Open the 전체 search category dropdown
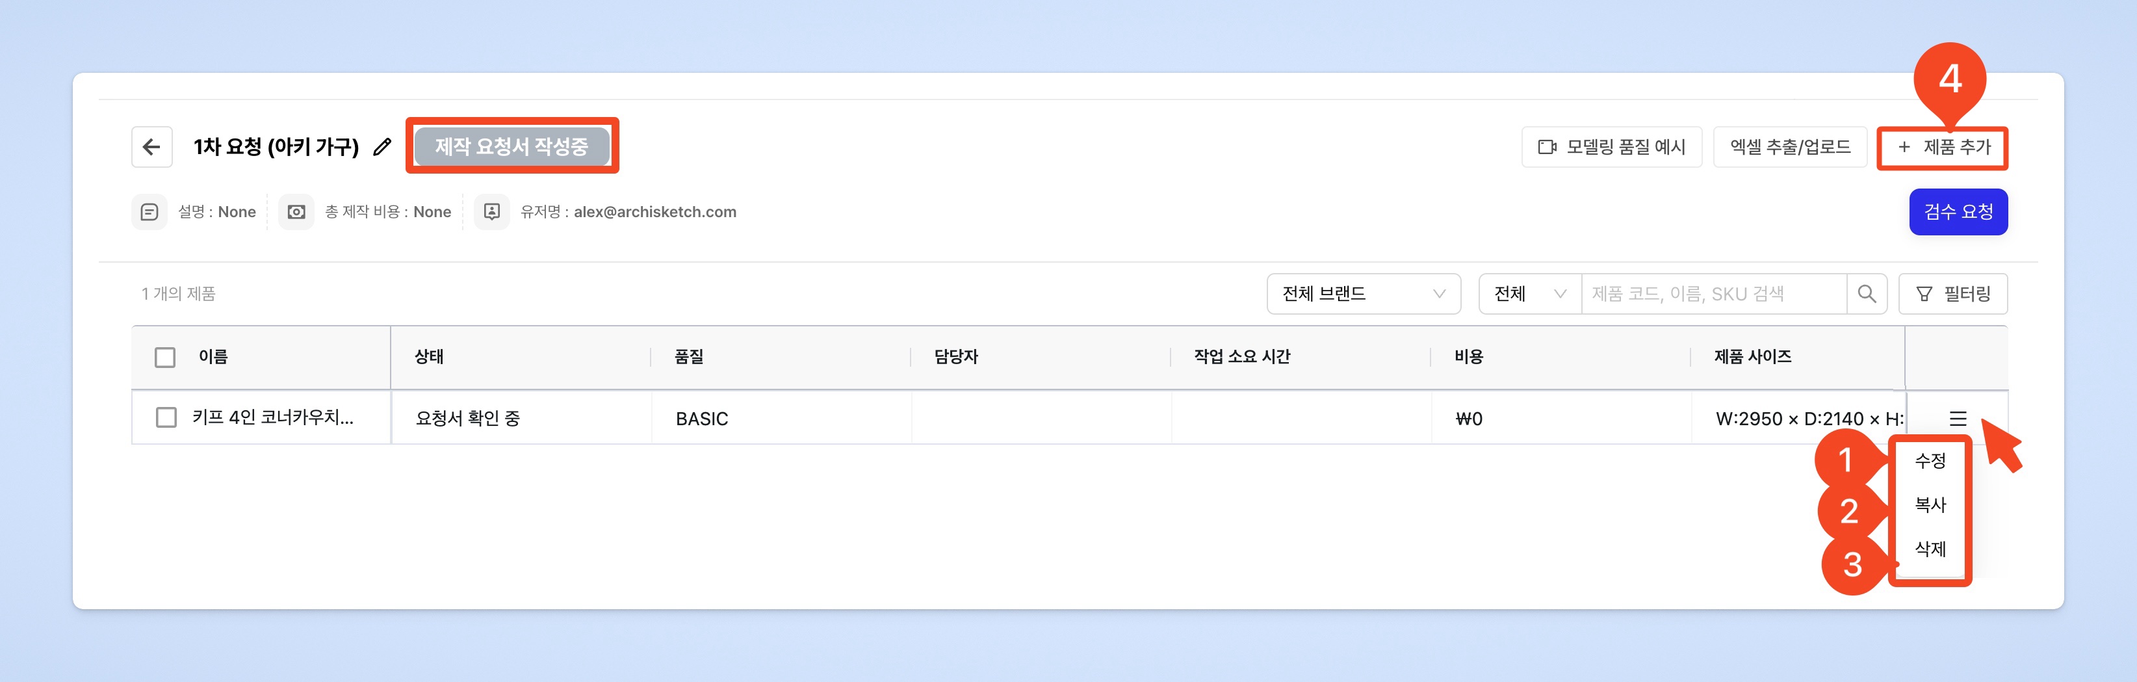 1529,294
